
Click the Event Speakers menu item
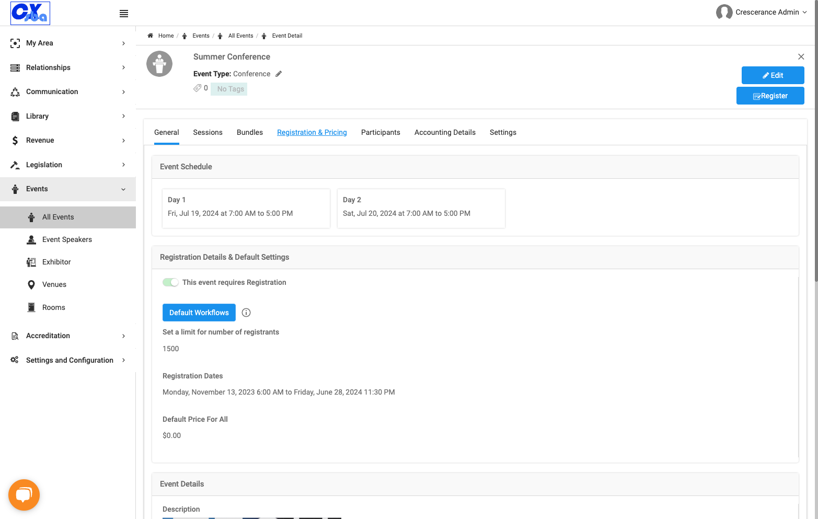(x=68, y=240)
